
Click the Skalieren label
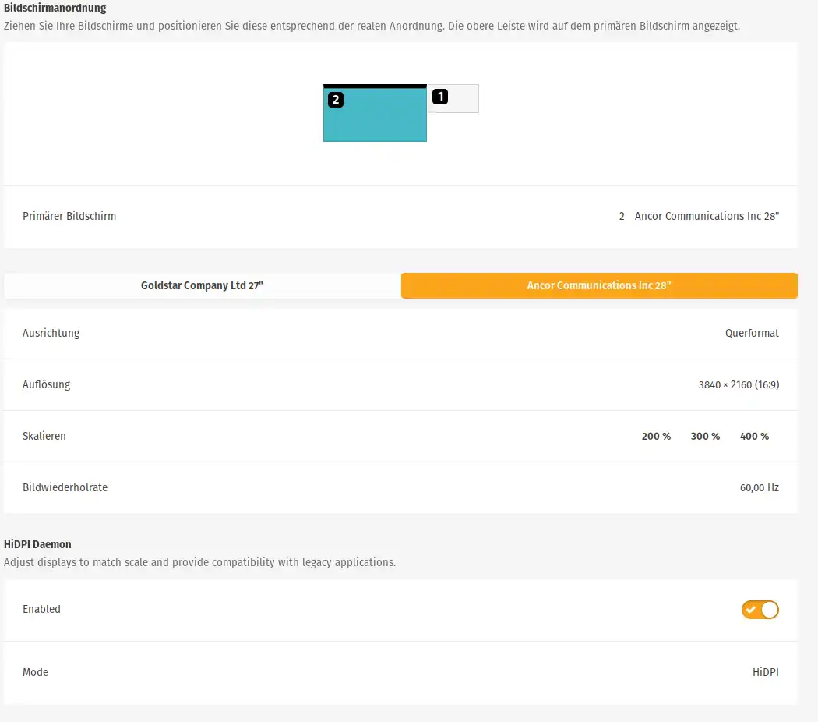(x=44, y=436)
